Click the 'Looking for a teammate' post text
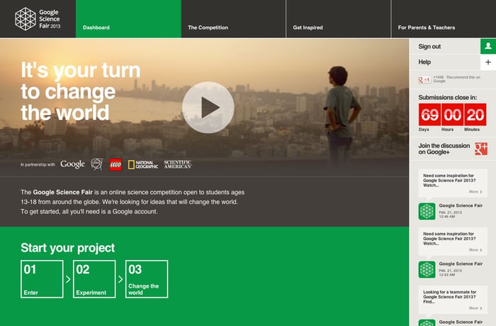Screen dimensions: 496x326 449,297
